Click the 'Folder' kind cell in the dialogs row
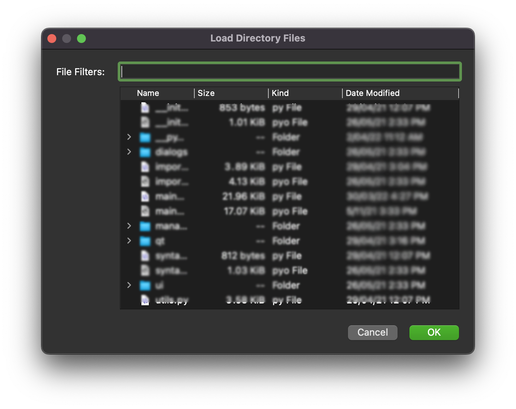516x409 pixels. (x=286, y=152)
